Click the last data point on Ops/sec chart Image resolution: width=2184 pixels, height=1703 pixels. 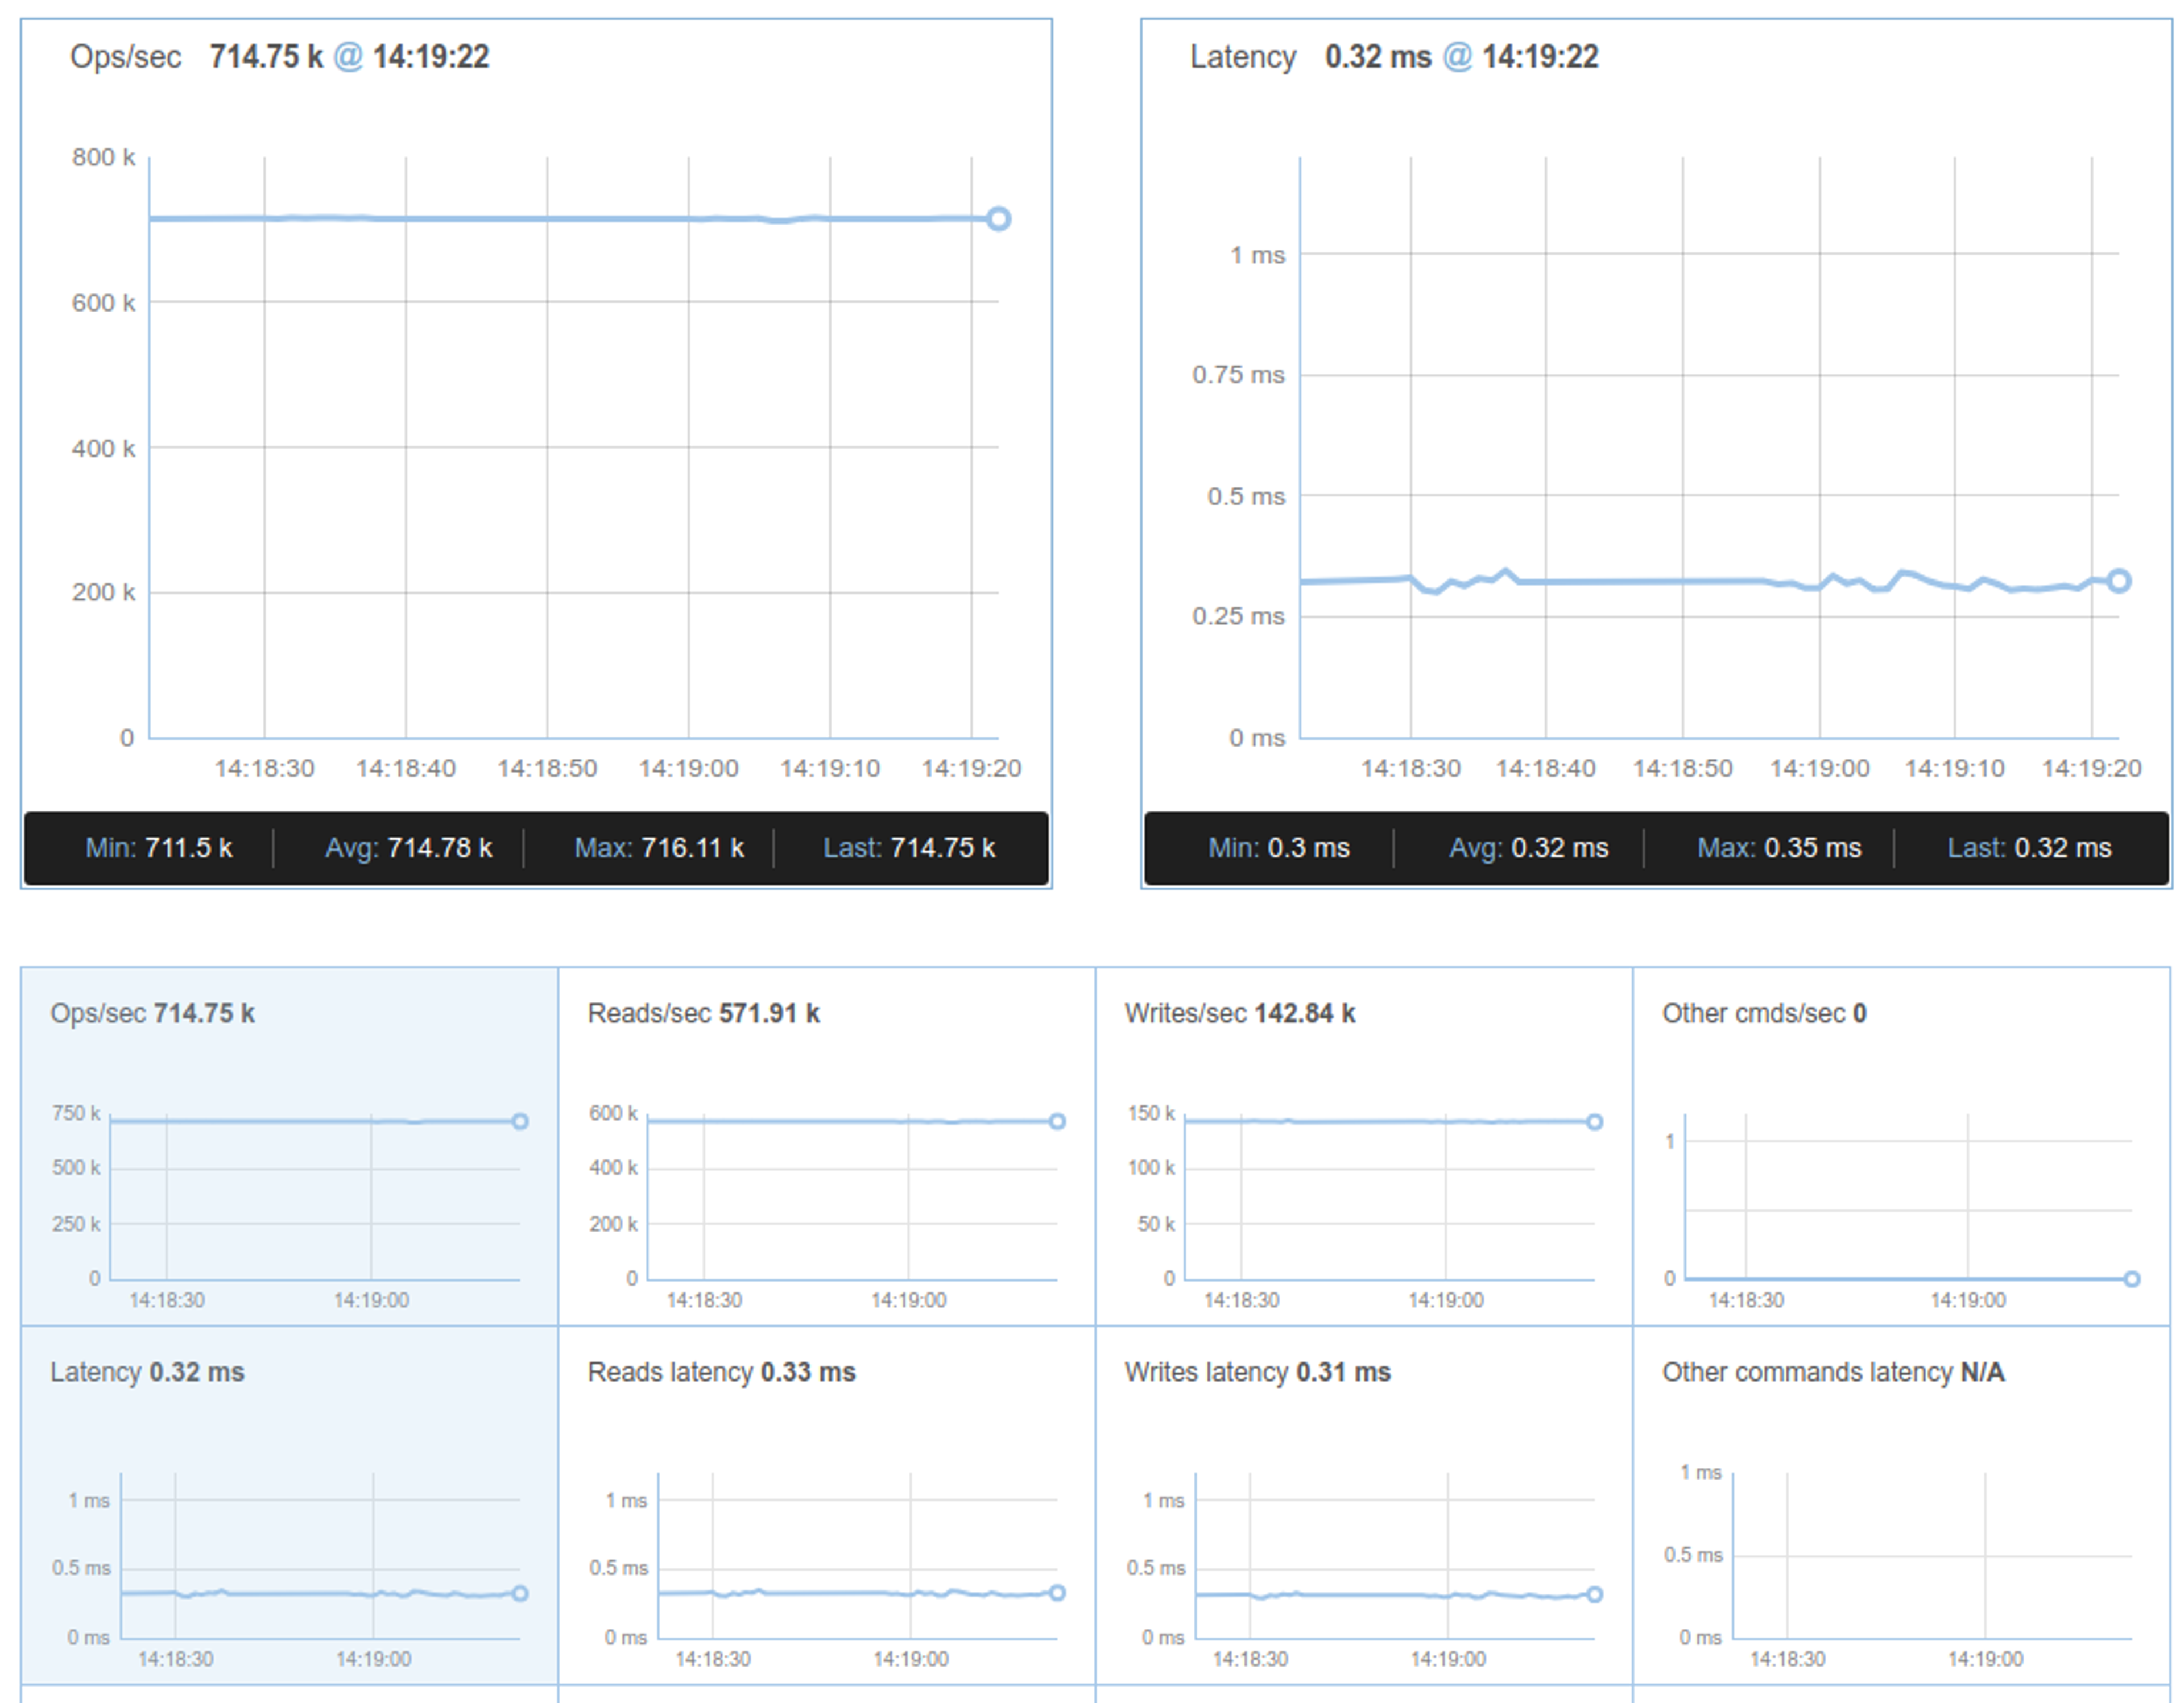click(x=998, y=219)
